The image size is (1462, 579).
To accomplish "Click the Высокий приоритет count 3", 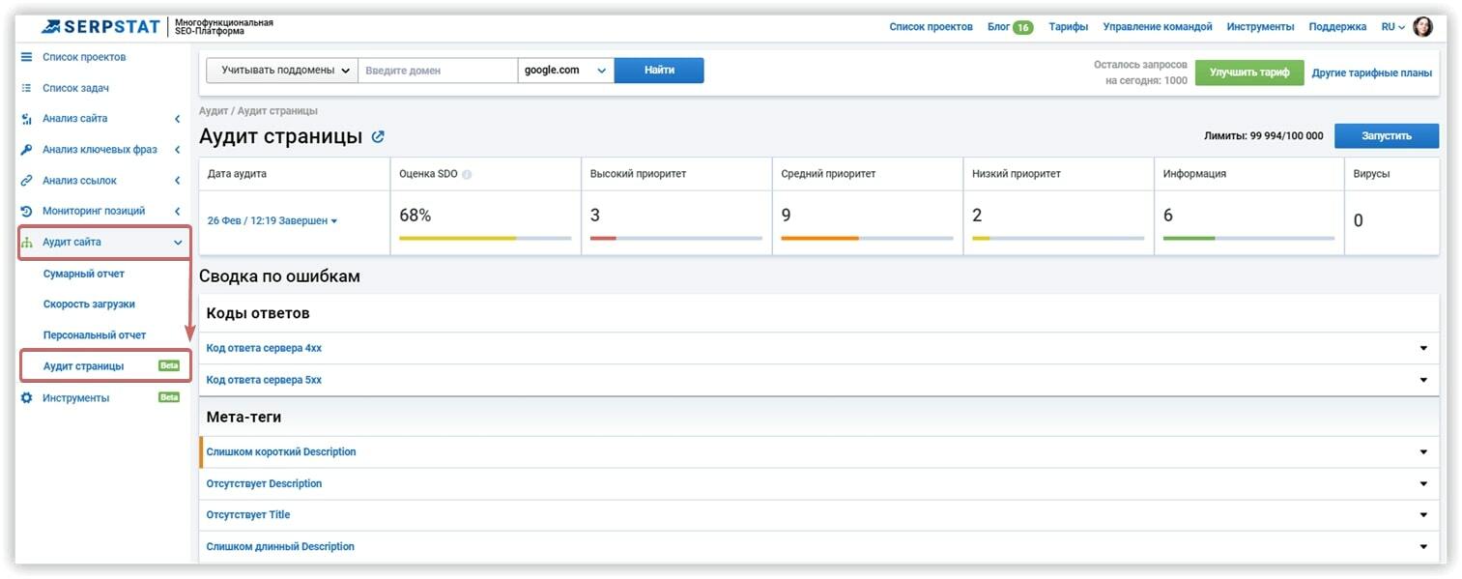I will 595,216.
